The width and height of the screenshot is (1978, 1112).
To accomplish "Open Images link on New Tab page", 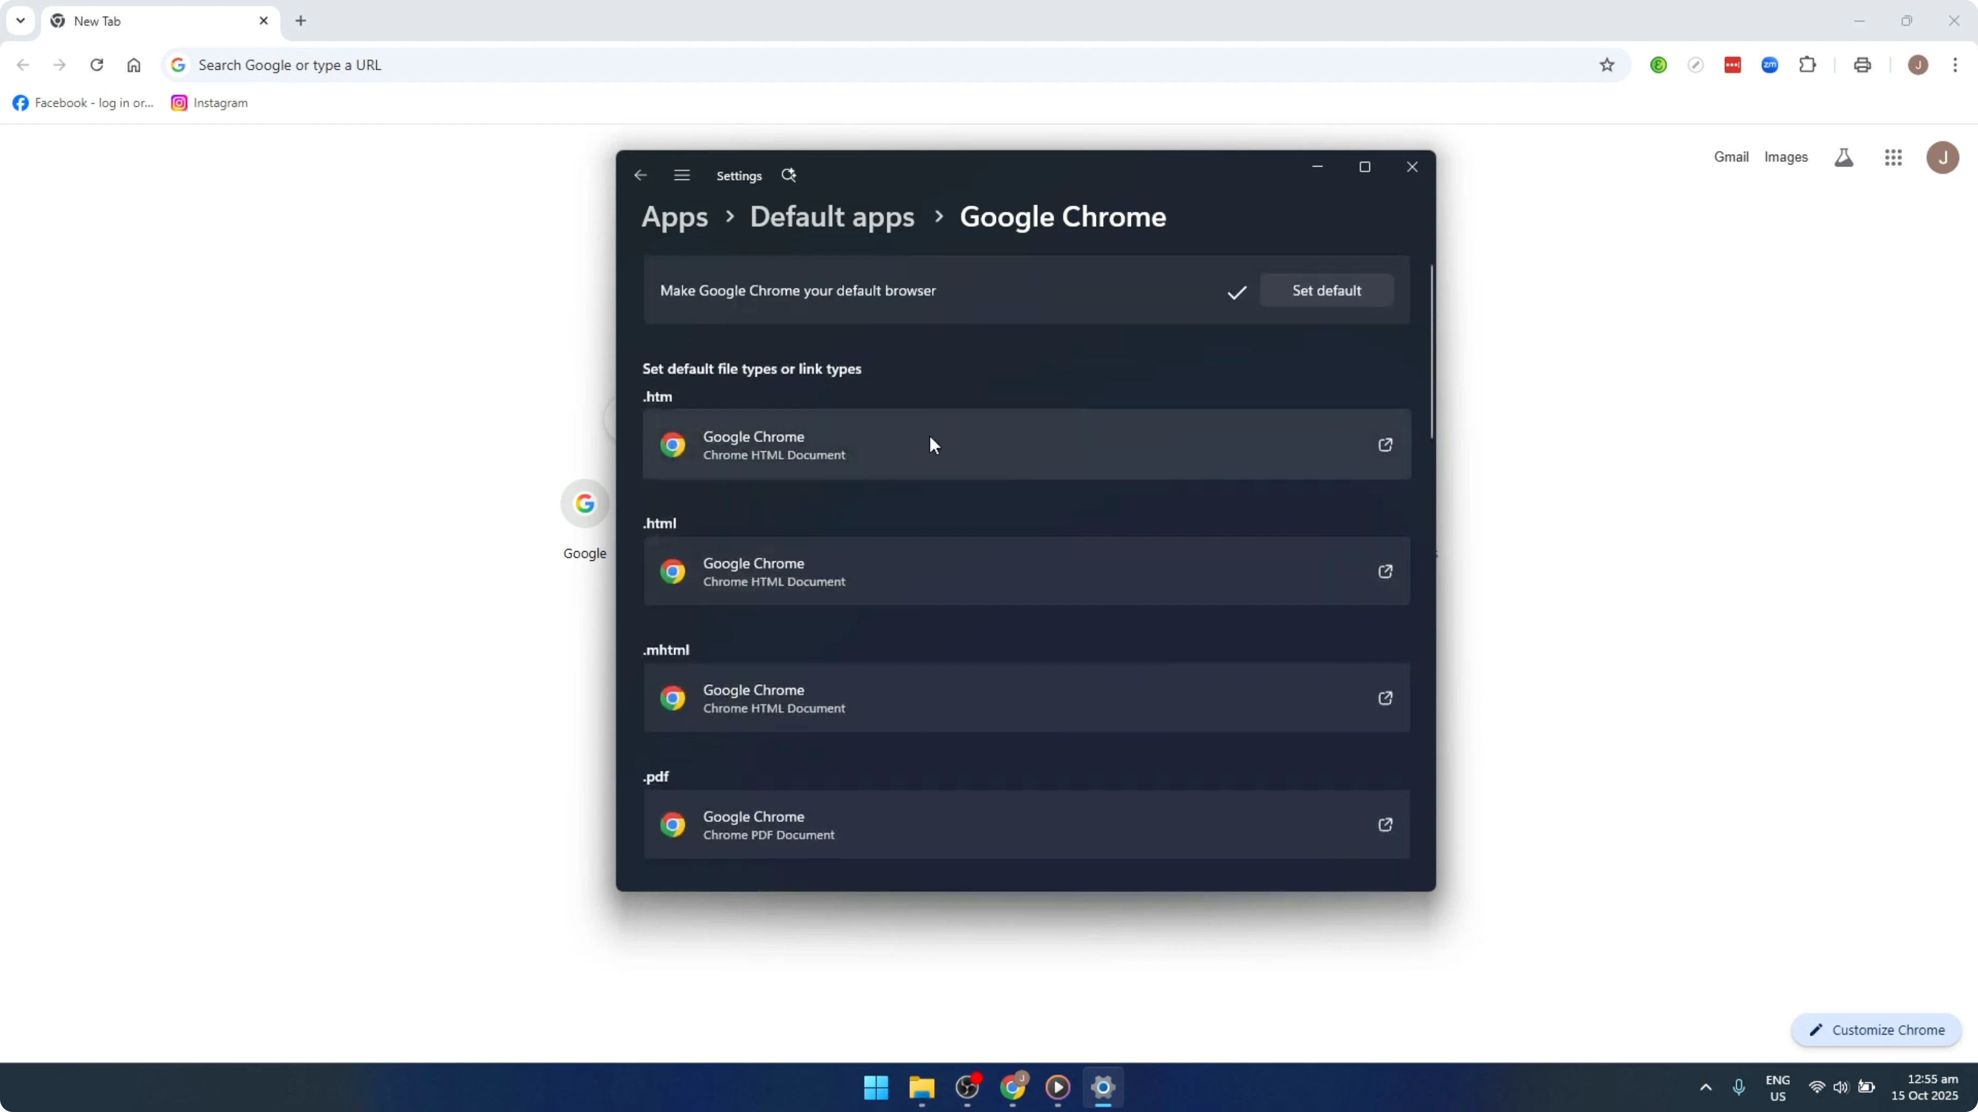I will [x=1785, y=157].
